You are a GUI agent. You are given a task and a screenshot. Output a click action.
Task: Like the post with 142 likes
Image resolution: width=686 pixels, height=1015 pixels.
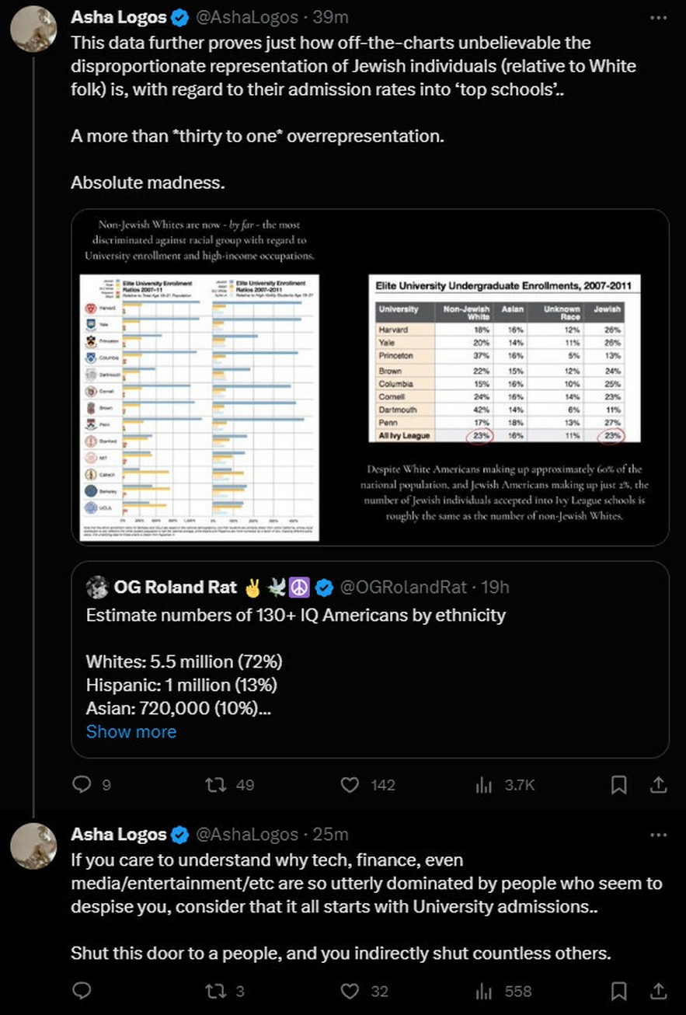351,785
